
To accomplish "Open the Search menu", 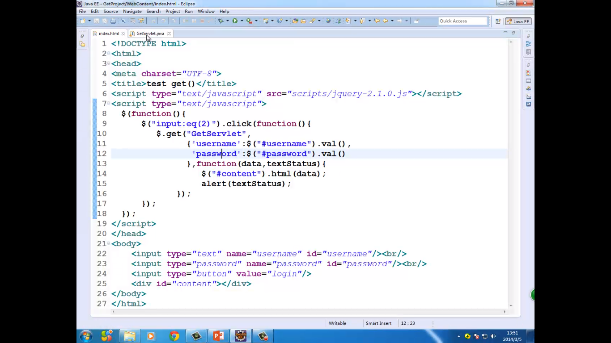I will click(x=153, y=11).
